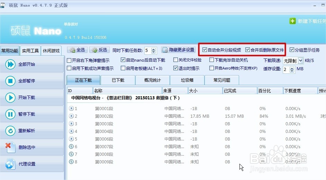Screen dimensions: 326x180
Task: Click the gear icon on 反选 button
Action: (94, 50)
